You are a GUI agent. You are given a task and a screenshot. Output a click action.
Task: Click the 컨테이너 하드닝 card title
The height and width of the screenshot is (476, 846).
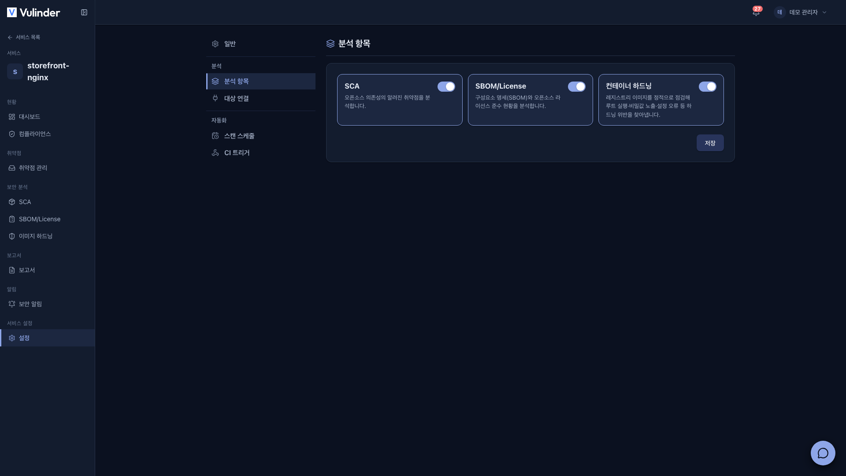pyautogui.click(x=628, y=86)
